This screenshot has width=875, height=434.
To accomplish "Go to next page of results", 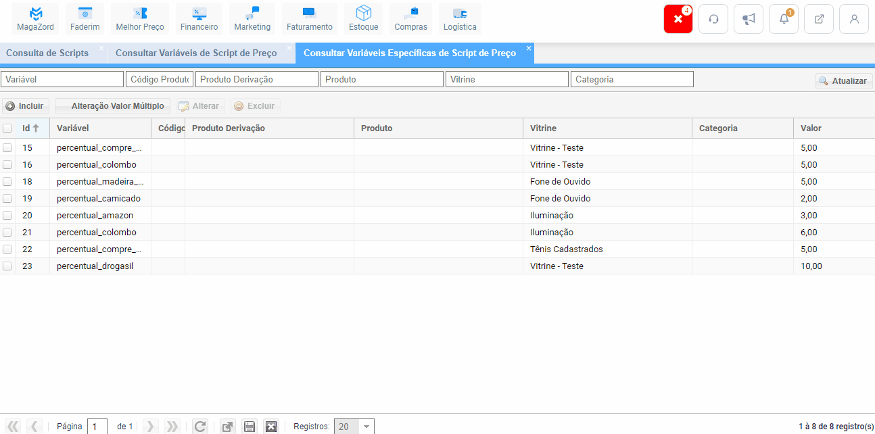I will [x=151, y=427].
